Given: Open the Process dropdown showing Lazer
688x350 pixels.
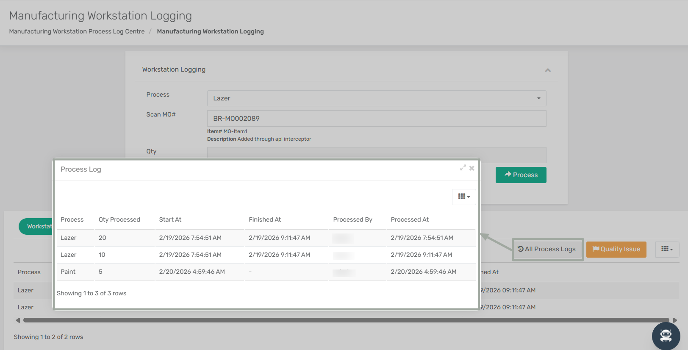Looking at the screenshot, I should point(376,98).
